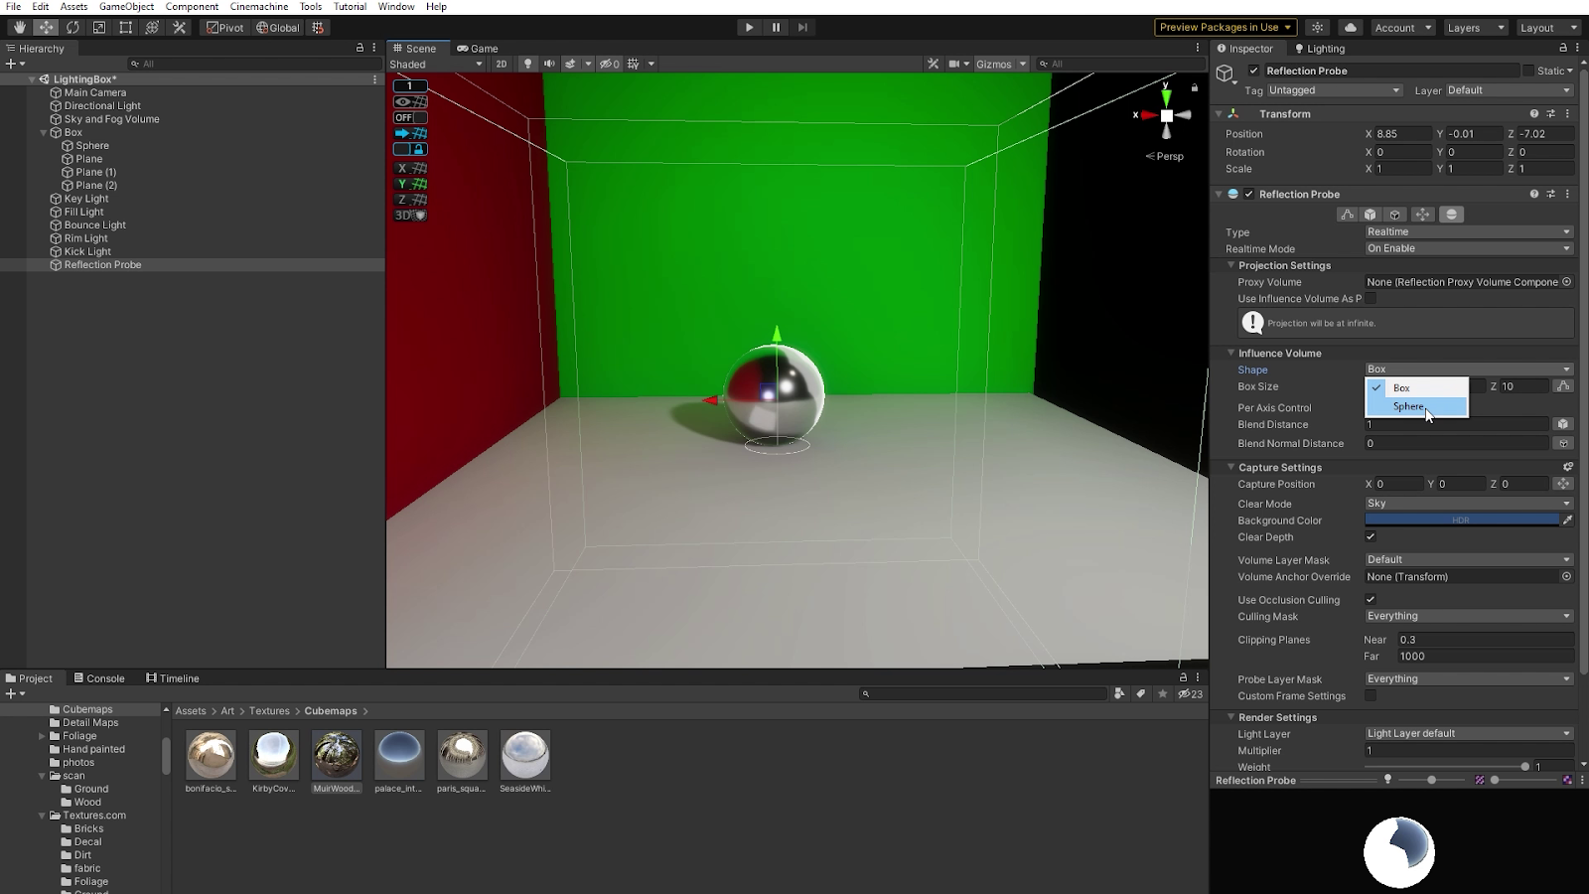Toggle Pivot mode in the main toolbar
The image size is (1589, 894).
pos(224,28)
